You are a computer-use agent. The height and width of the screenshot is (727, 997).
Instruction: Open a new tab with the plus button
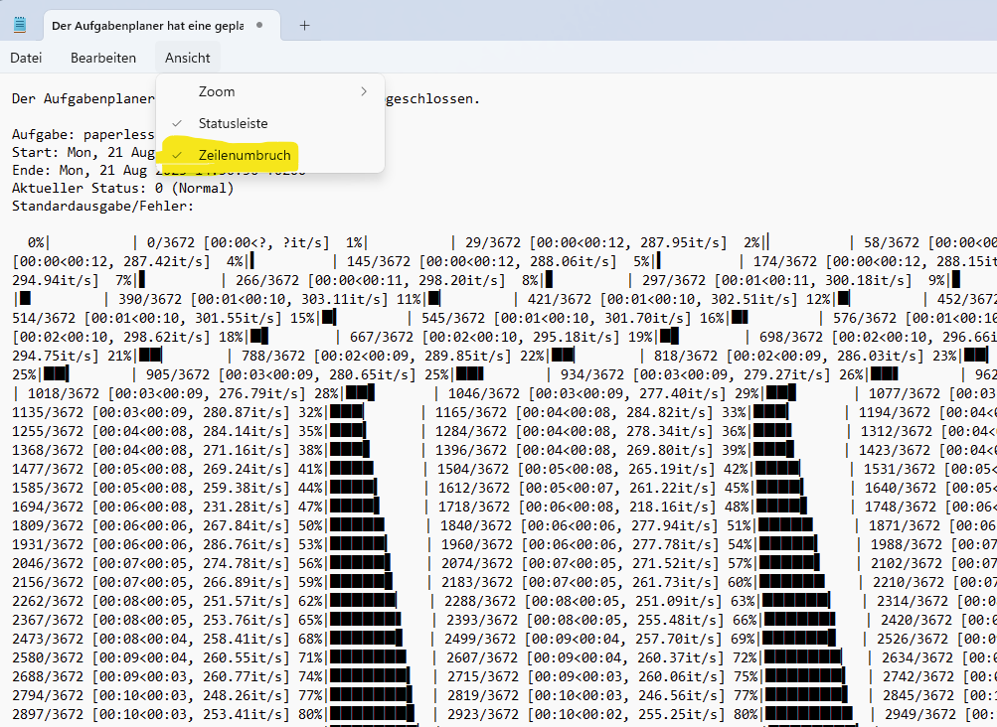click(x=304, y=25)
